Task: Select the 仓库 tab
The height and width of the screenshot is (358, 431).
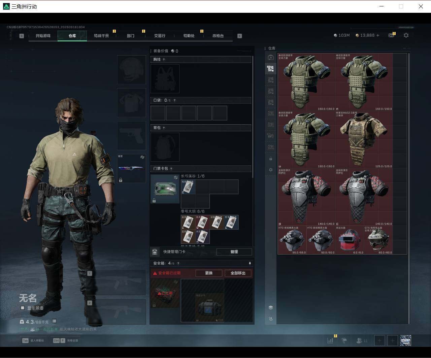Action: pos(72,36)
